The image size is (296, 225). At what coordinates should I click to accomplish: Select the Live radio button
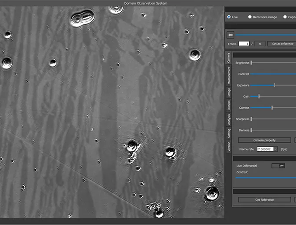[x=229, y=17]
